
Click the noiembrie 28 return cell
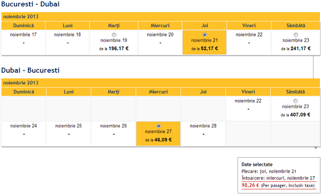tap(203, 134)
